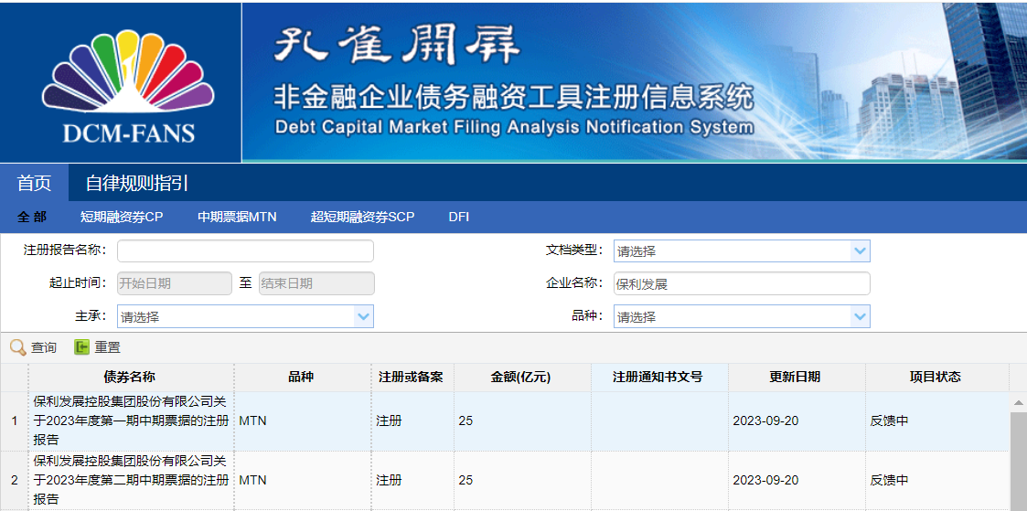Click the 文档类型 combo box text area
Image resolution: width=1027 pixels, height=511 pixels.
pyautogui.click(x=733, y=251)
